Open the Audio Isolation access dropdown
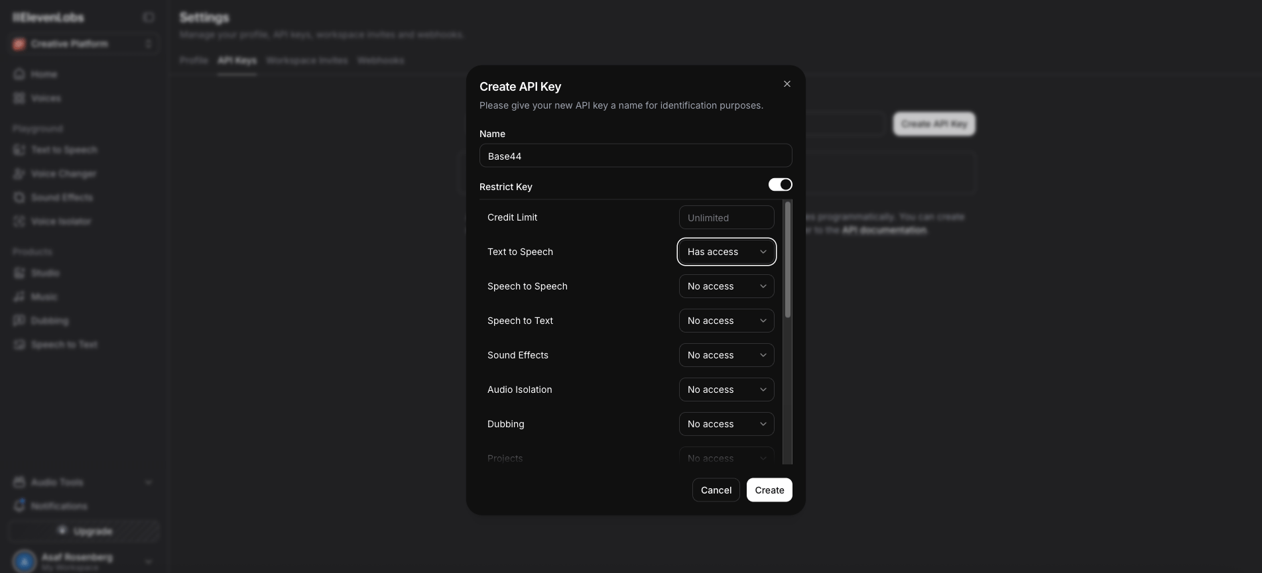 pyautogui.click(x=726, y=390)
